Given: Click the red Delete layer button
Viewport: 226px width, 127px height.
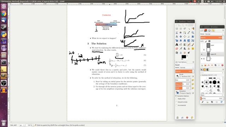Looking at the screenshot, I should [x=222, y=65].
